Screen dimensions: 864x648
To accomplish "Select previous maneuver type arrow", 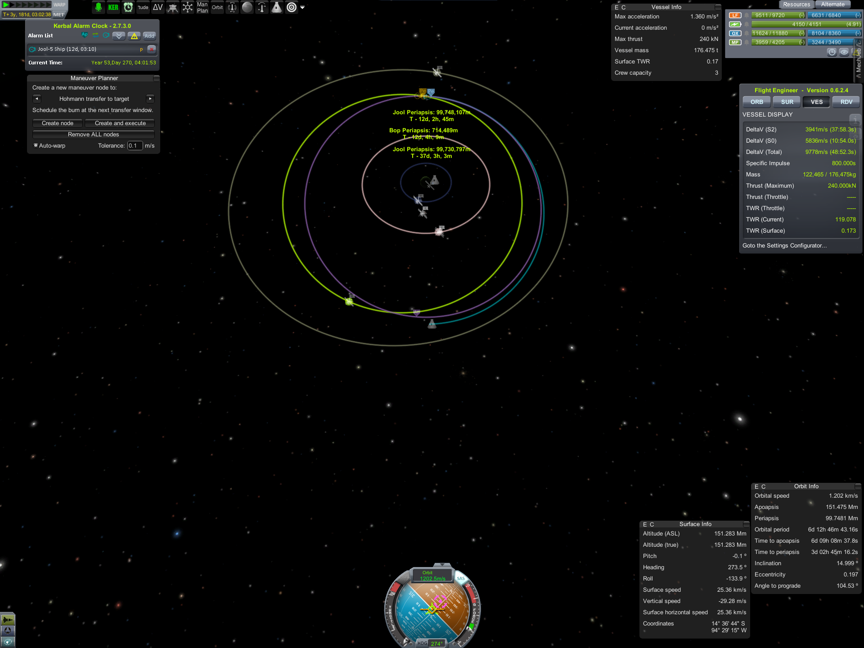I will [37, 99].
